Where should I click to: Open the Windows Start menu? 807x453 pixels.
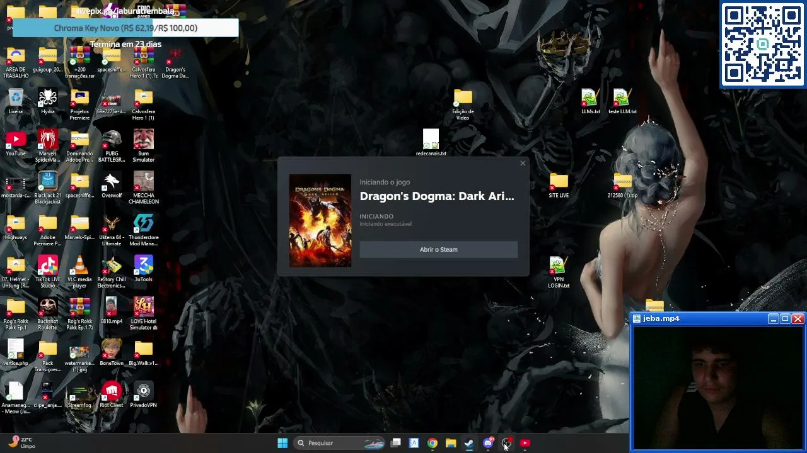coord(282,443)
